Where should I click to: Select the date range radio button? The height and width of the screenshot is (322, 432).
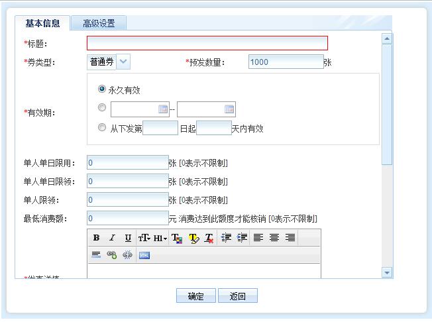tap(102, 108)
